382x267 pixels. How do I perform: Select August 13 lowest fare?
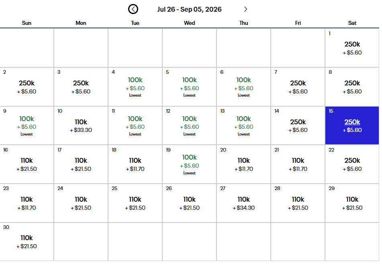point(243,125)
